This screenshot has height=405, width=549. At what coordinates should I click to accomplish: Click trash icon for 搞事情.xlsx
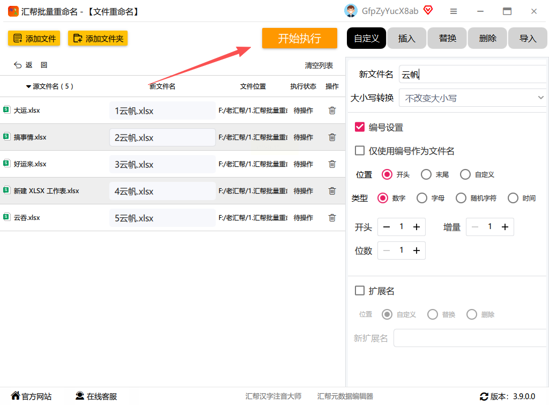(x=332, y=137)
